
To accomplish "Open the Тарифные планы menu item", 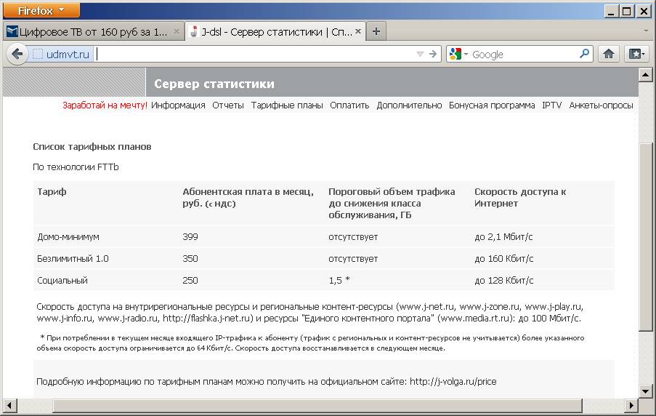I will pos(287,105).
